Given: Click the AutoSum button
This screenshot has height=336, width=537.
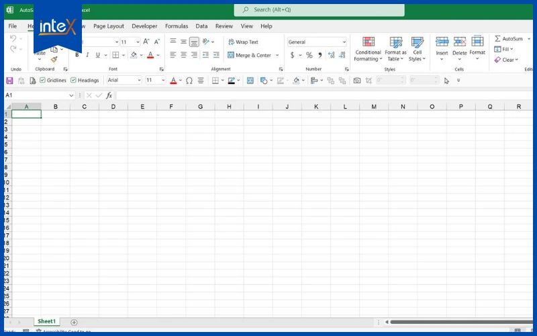Looking at the screenshot, I should (509, 39).
